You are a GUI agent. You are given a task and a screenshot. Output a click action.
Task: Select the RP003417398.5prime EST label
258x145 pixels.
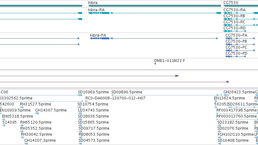pyautogui.click(x=236, y=110)
